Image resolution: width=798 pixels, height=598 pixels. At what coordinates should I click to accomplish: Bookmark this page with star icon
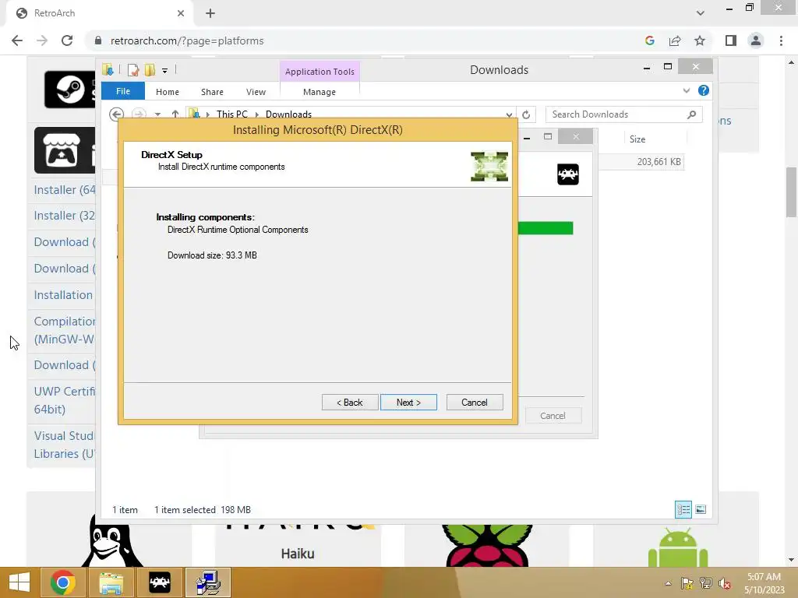click(x=700, y=40)
